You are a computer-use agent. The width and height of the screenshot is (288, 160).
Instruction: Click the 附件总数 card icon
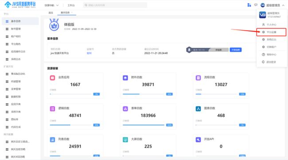(125, 78)
